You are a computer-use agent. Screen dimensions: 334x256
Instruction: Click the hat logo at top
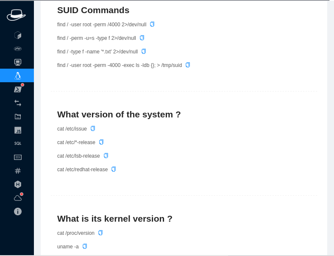[x=17, y=15]
